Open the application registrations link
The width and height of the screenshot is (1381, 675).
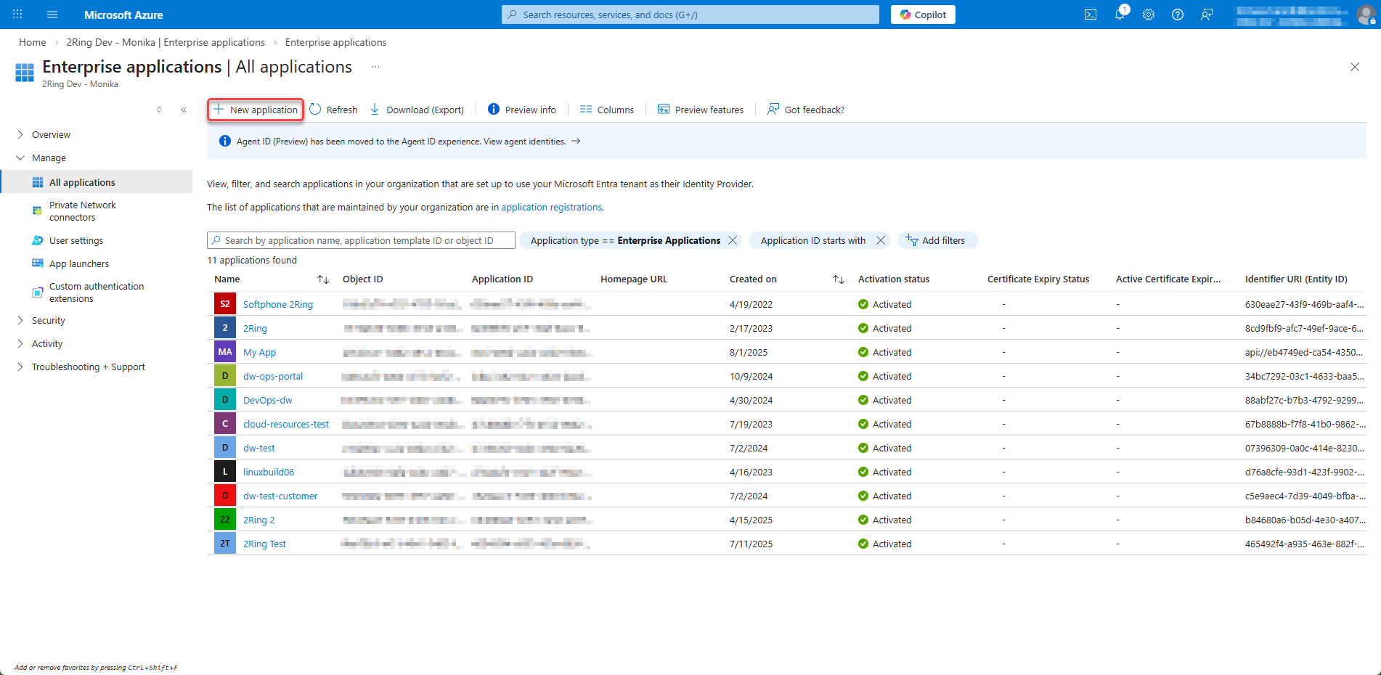click(551, 207)
